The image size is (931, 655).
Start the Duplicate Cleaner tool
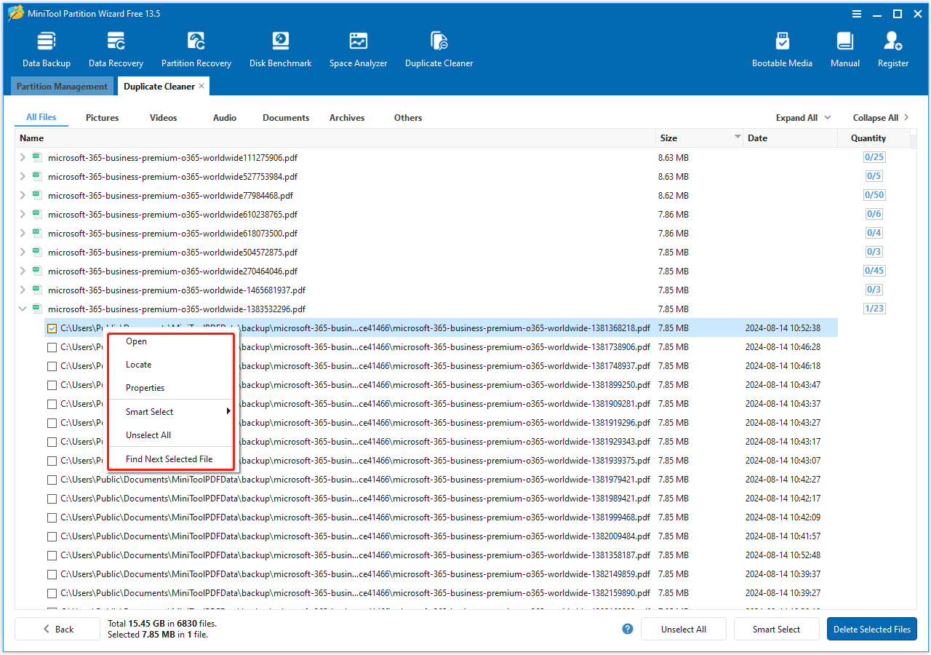(439, 47)
